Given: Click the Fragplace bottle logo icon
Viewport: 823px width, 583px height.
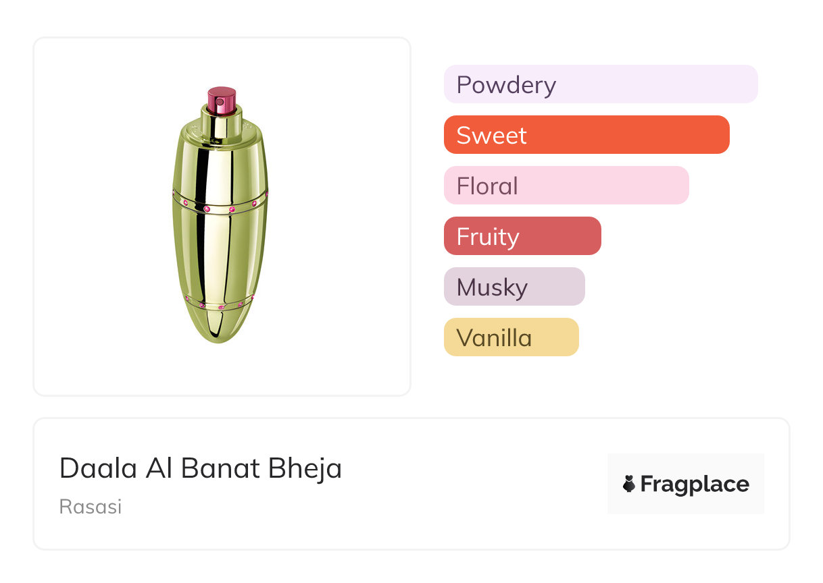Looking at the screenshot, I should (629, 484).
